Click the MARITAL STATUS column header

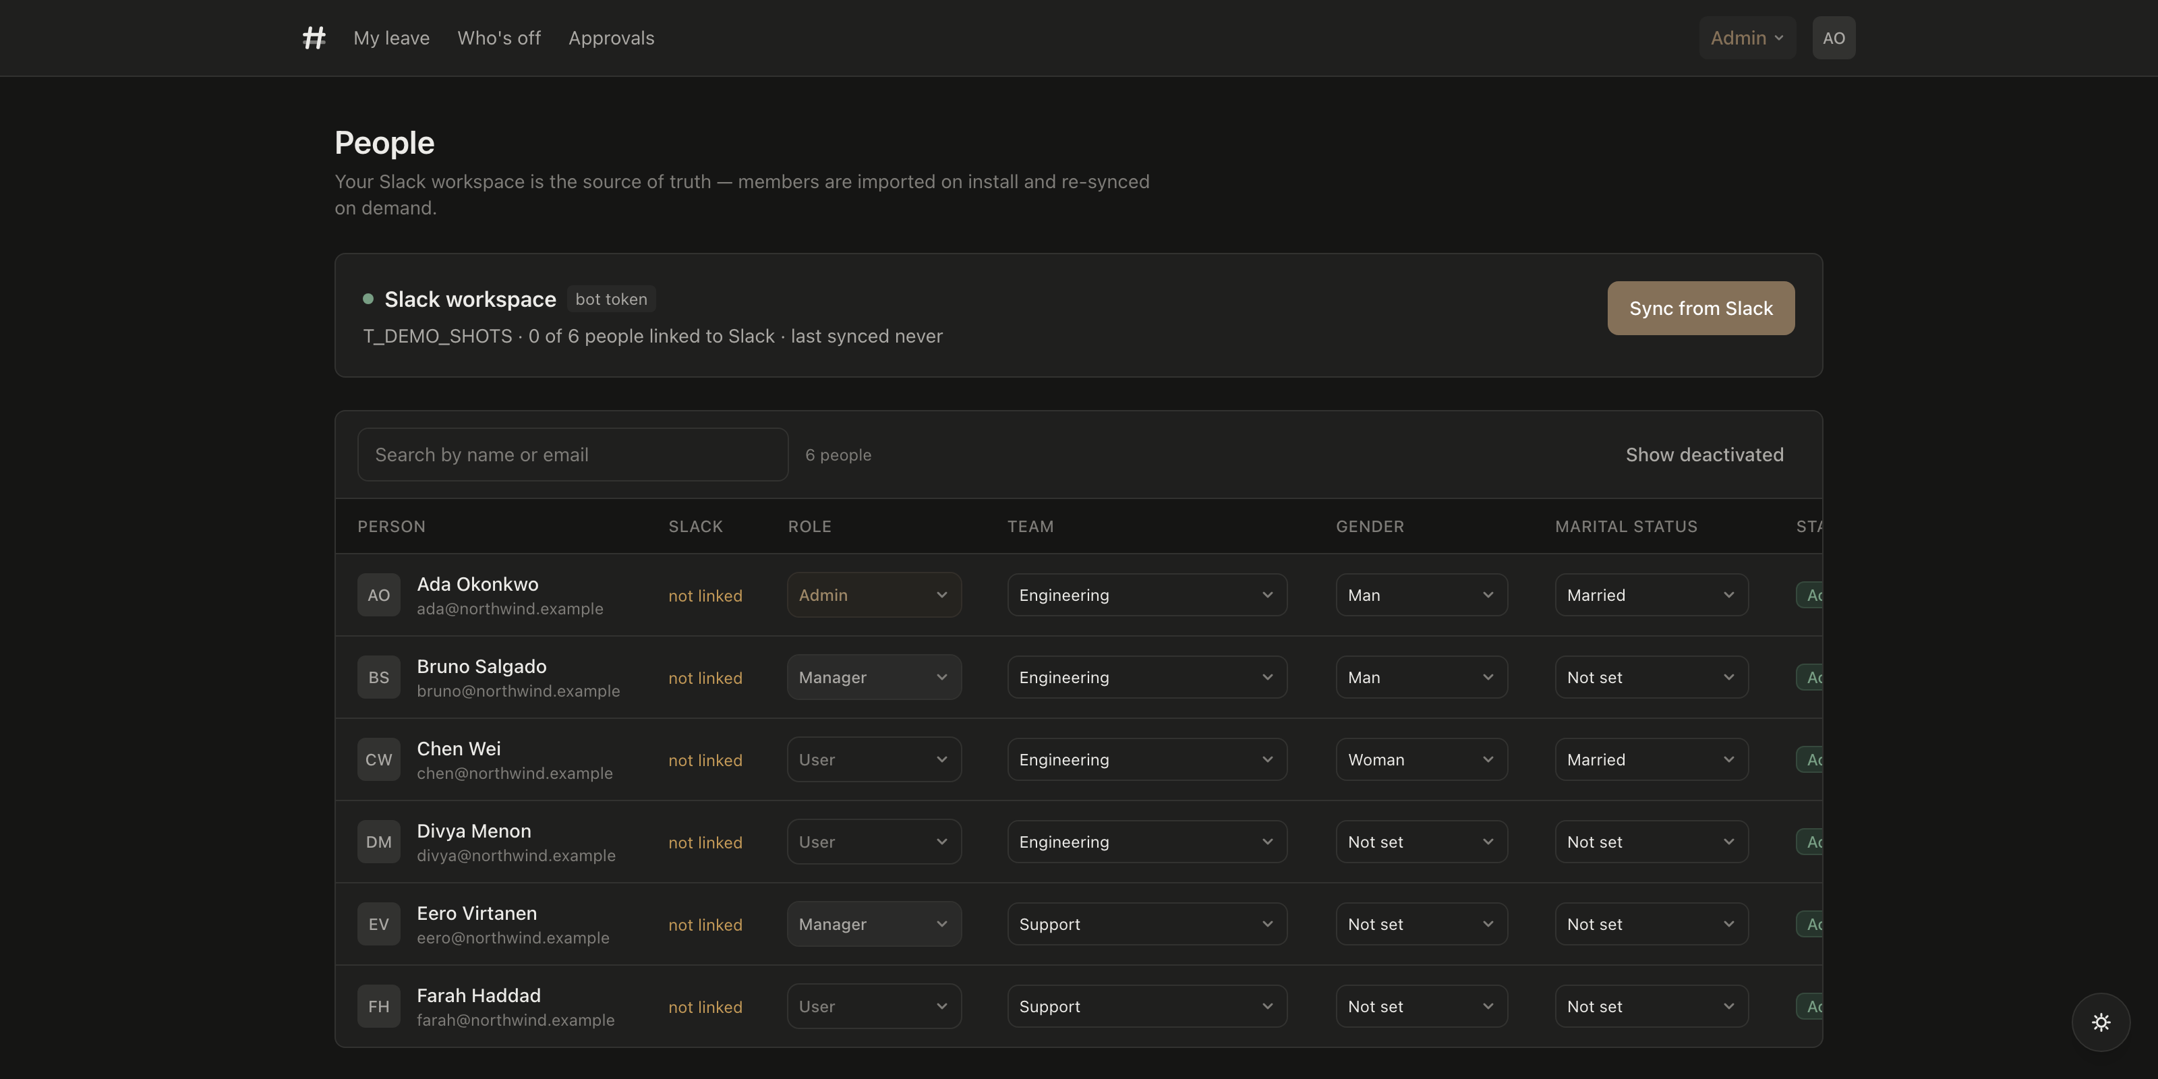1626,526
